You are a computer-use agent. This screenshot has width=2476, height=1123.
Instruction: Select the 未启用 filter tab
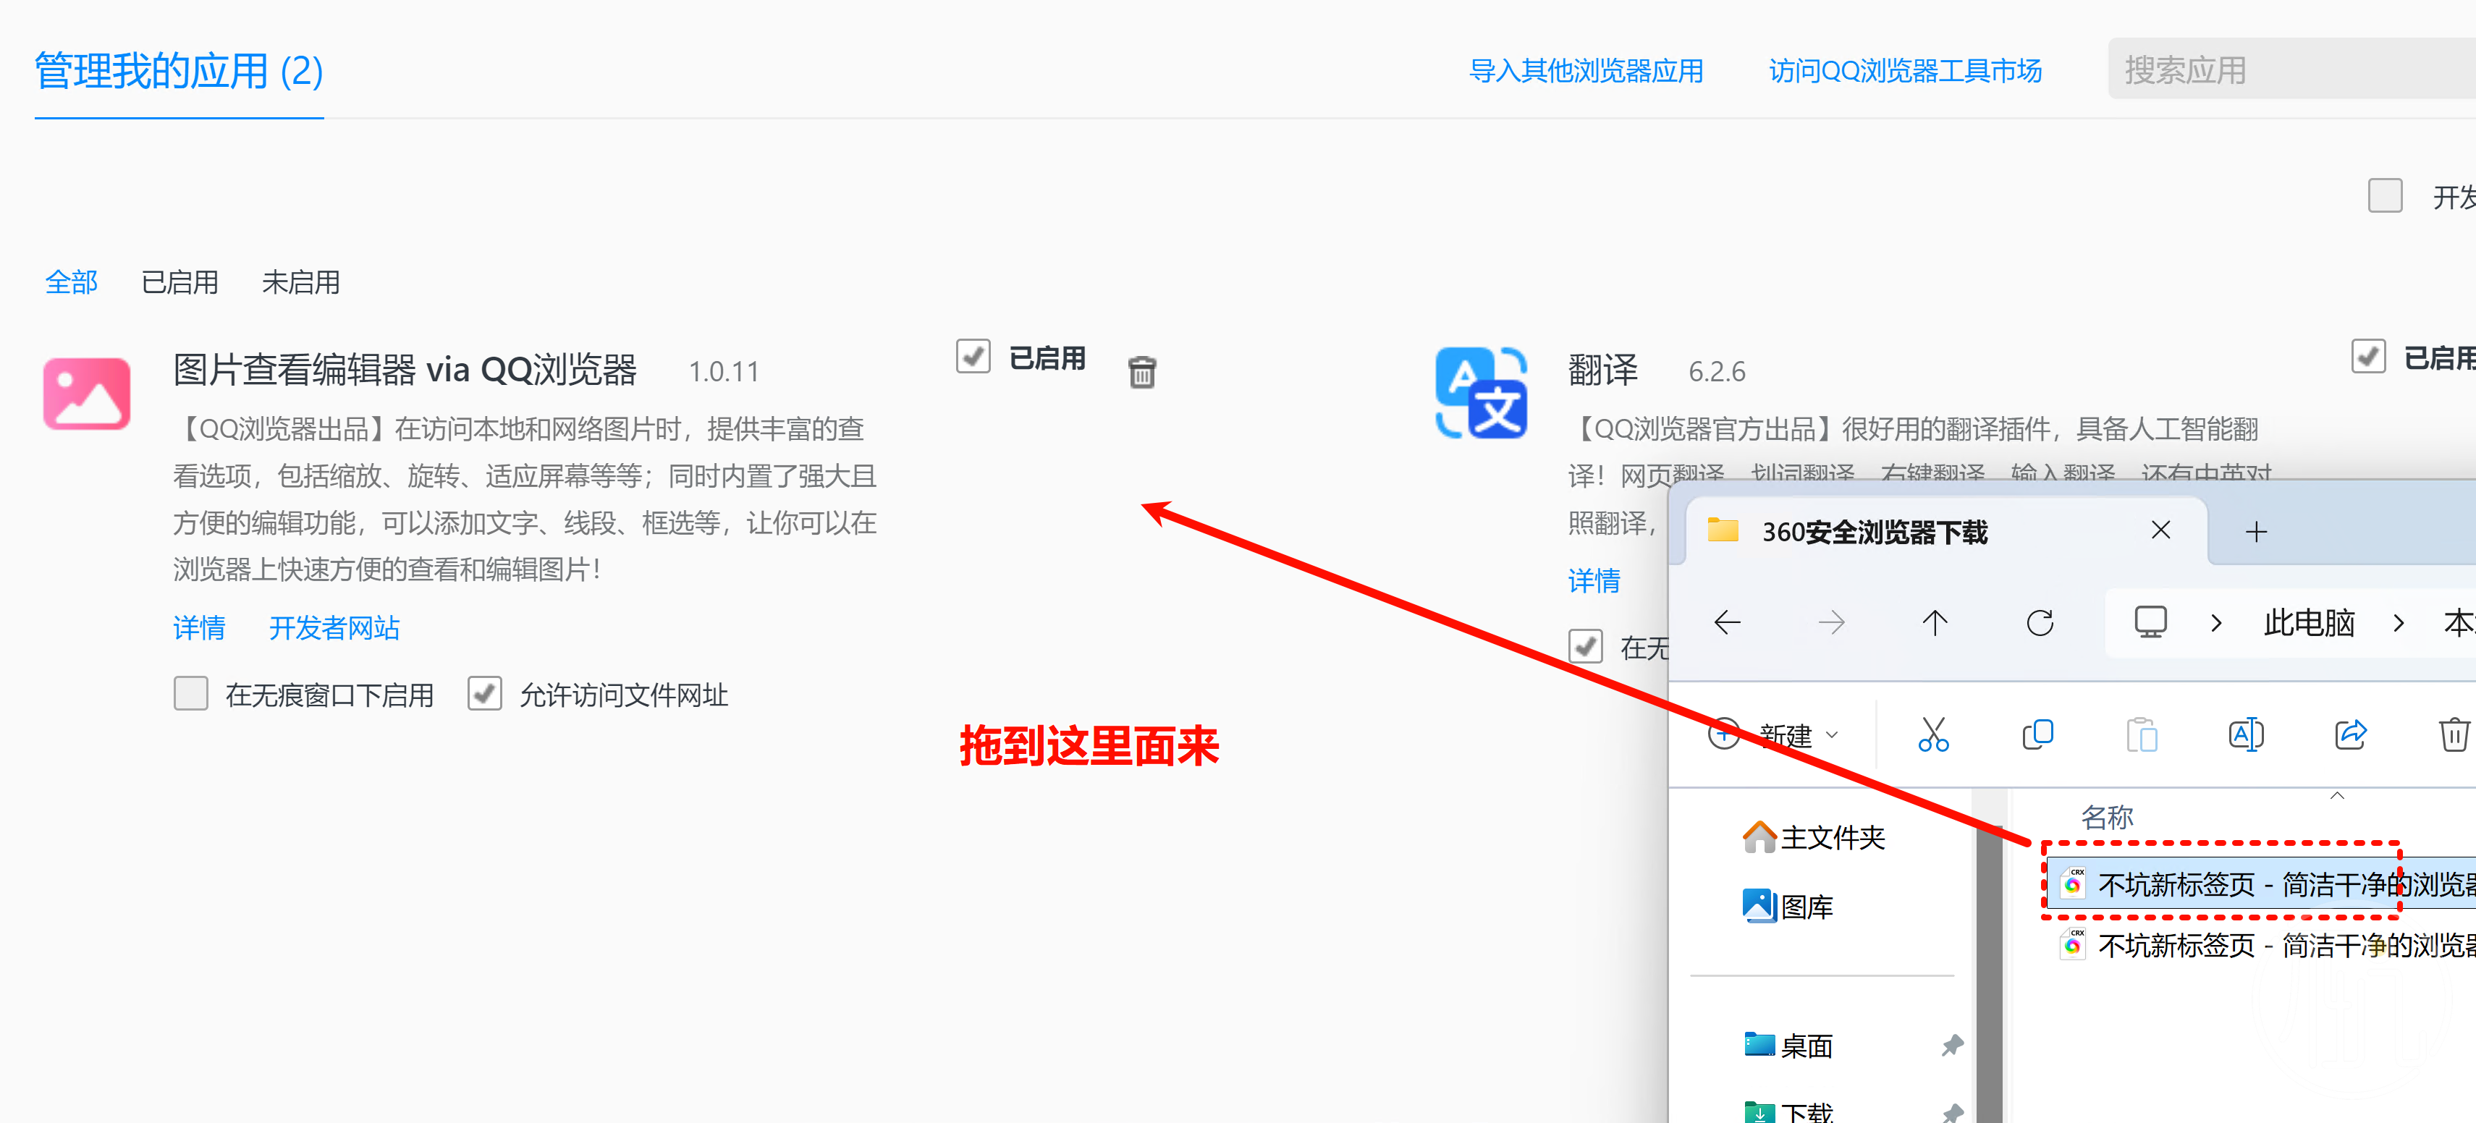[301, 282]
